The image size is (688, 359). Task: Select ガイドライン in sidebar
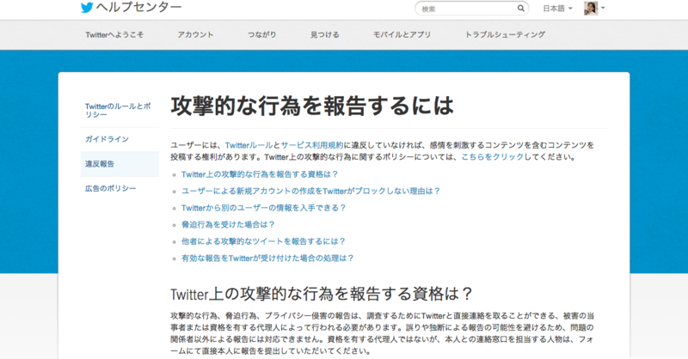click(107, 139)
